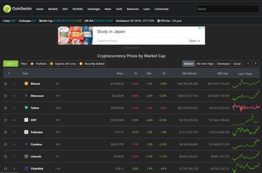Image resolution: width=262 pixels, height=173 pixels.
Task: Click the starred Portfolio button
Action: (x=38, y=64)
